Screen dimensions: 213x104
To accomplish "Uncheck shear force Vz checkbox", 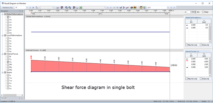I will point(8,62).
